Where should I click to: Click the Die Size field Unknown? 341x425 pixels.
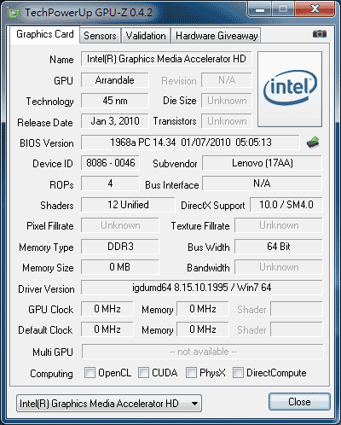click(x=227, y=101)
